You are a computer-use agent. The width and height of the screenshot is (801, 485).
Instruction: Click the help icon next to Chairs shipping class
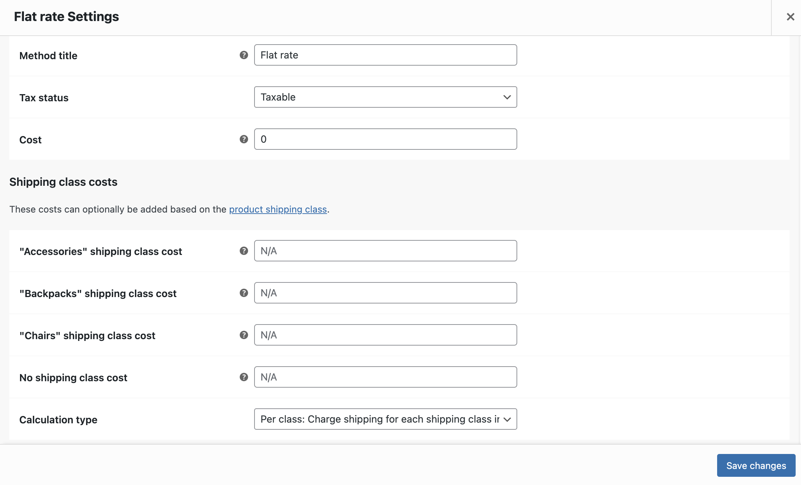tap(243, 335)
